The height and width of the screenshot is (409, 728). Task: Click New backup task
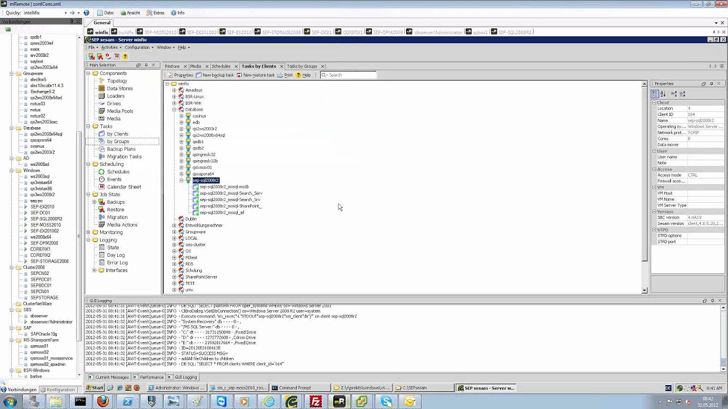tap(215, 75)
